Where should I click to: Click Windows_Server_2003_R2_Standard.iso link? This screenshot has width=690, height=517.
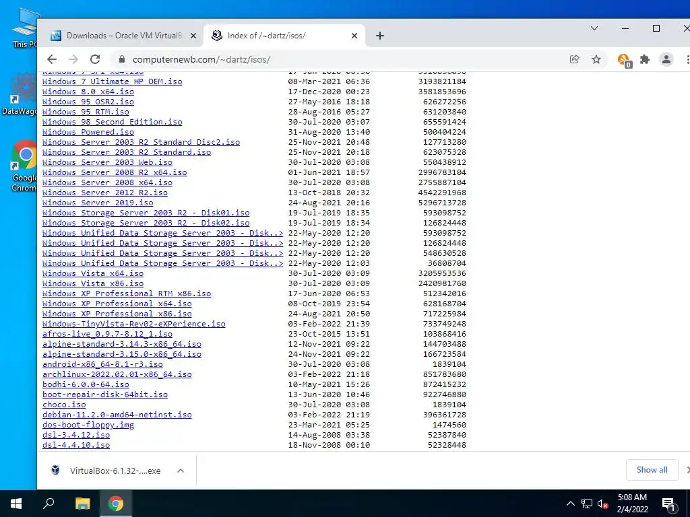(x=127, y=152)
